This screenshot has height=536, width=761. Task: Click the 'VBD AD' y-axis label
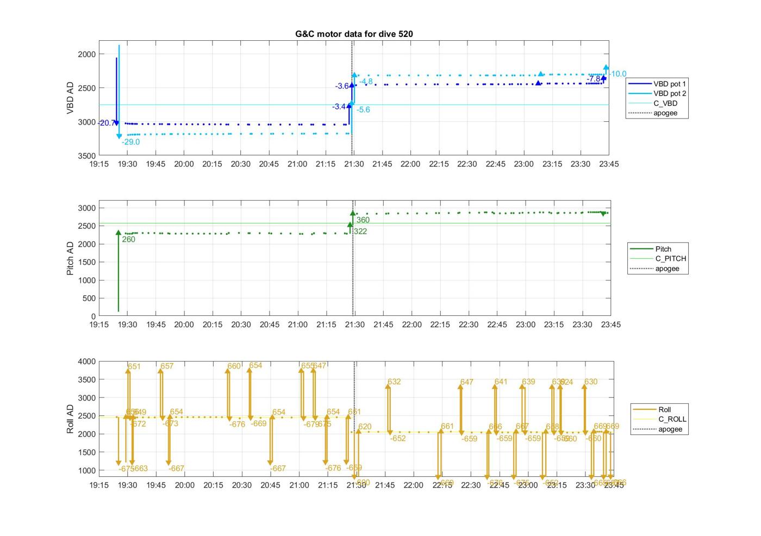tap(70, 98)
